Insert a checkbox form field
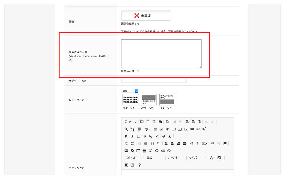Image resolution: width=285 pixels, height=179 pixels. [x=162, y=129]
